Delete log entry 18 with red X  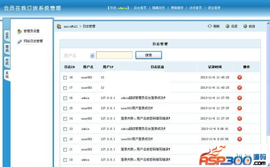click(239, 77)
